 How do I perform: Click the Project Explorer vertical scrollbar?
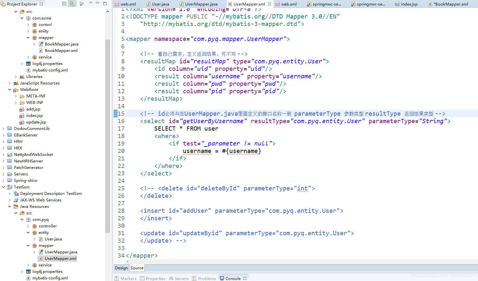click(x=107, y=136)
